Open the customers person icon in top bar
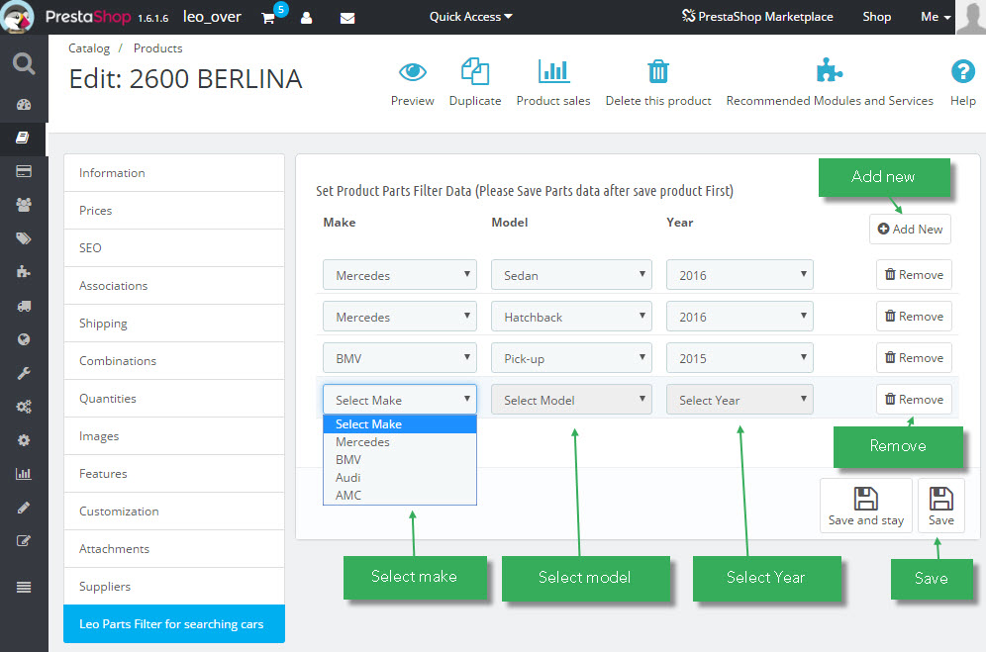 [306, 18]
